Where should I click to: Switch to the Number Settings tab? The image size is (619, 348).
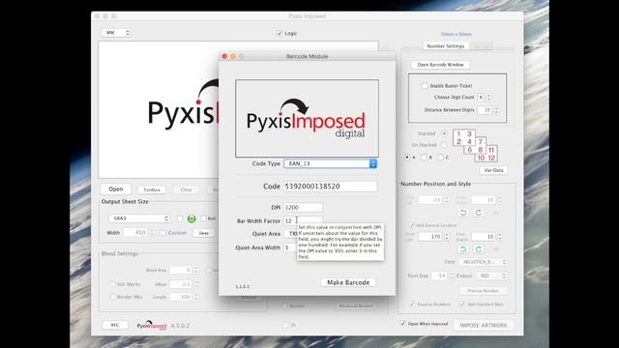coord(446,46)
